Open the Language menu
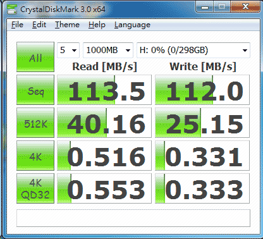The image size is (263, 239). pyautogui.click(x=132, y=25)
